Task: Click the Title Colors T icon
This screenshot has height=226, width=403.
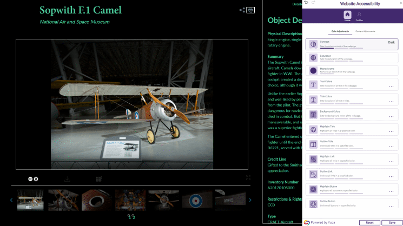Action: pos(313,99)
